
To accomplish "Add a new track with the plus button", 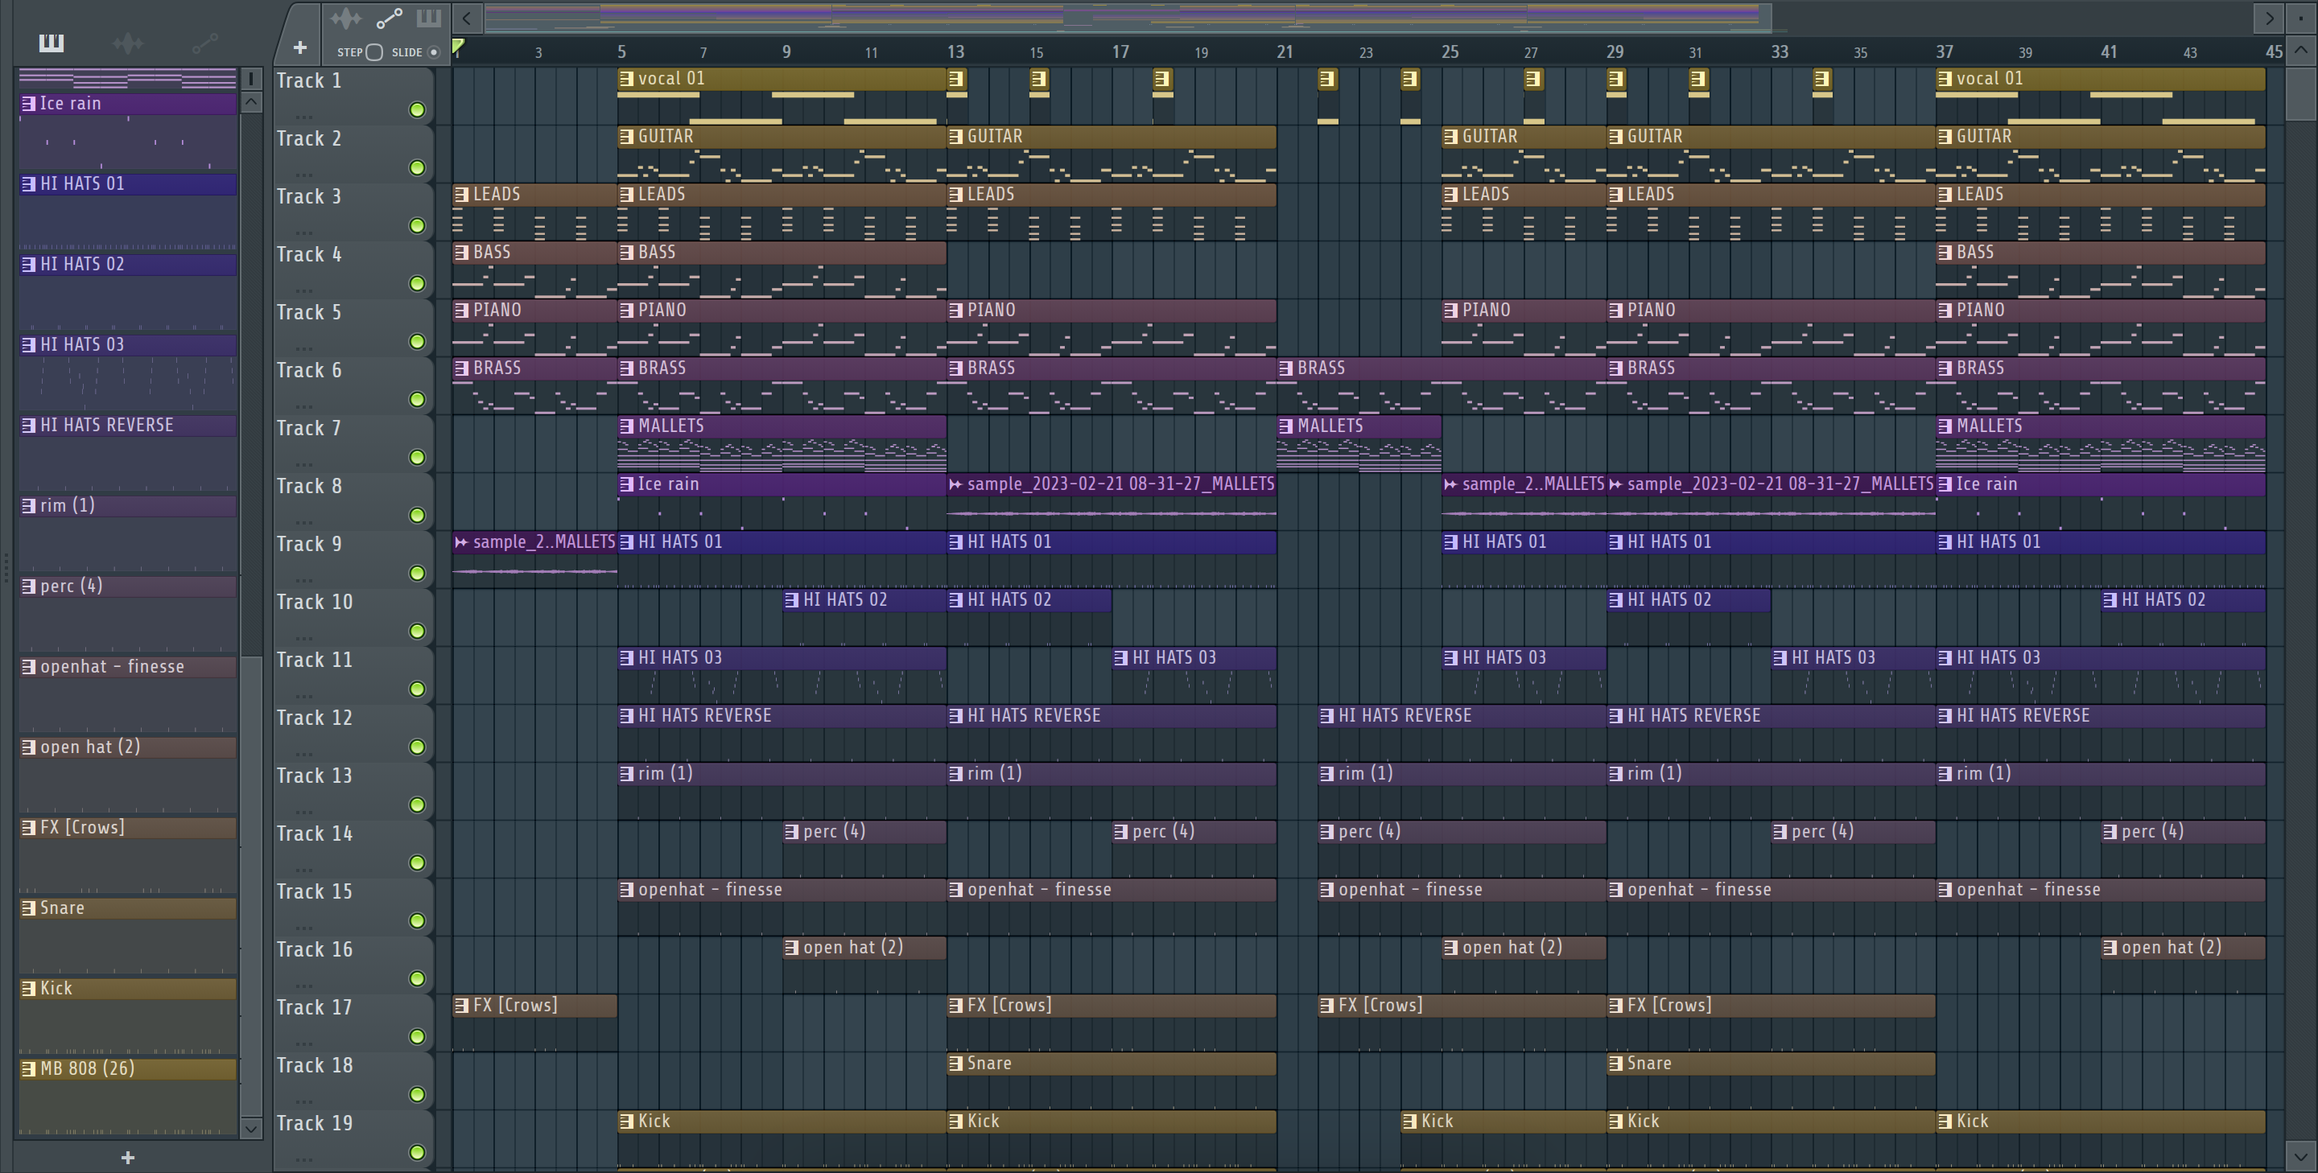I will click(299, 47).
